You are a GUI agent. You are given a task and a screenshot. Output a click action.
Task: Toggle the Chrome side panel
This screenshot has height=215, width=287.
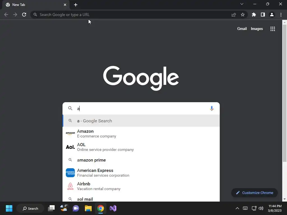click(263, 15)
